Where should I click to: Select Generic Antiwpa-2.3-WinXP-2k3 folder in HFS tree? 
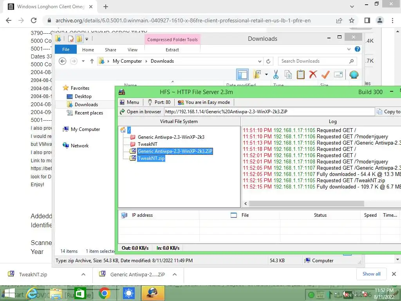pos(171,137)
